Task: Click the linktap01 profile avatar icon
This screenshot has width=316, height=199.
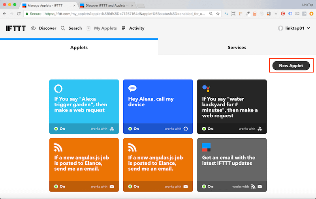Action: pos(280,28)
